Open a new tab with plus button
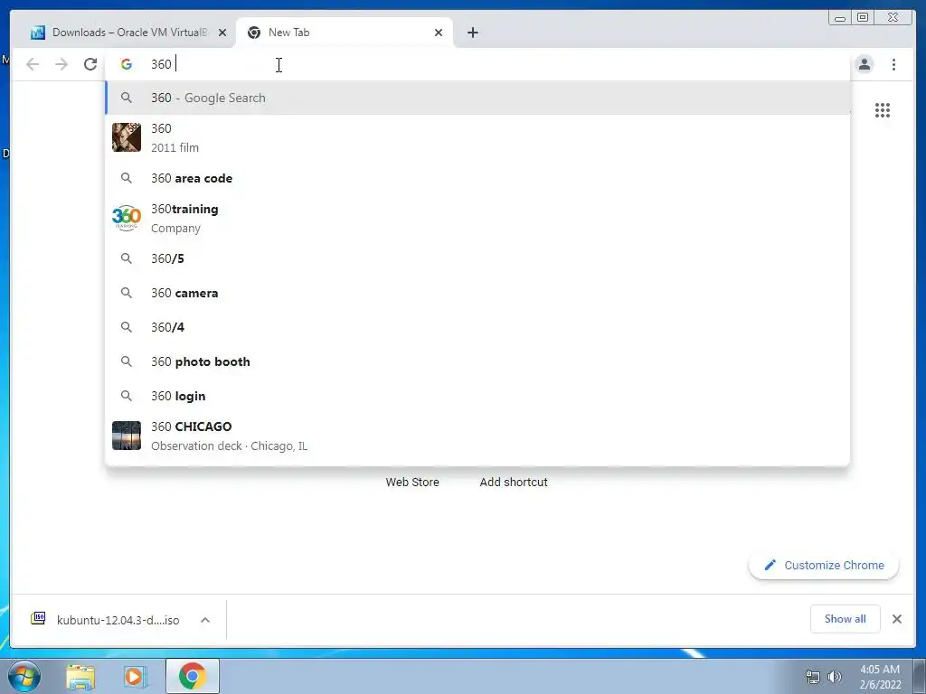The height and width of the screenshot is (694, 926). tap(472, 33)
